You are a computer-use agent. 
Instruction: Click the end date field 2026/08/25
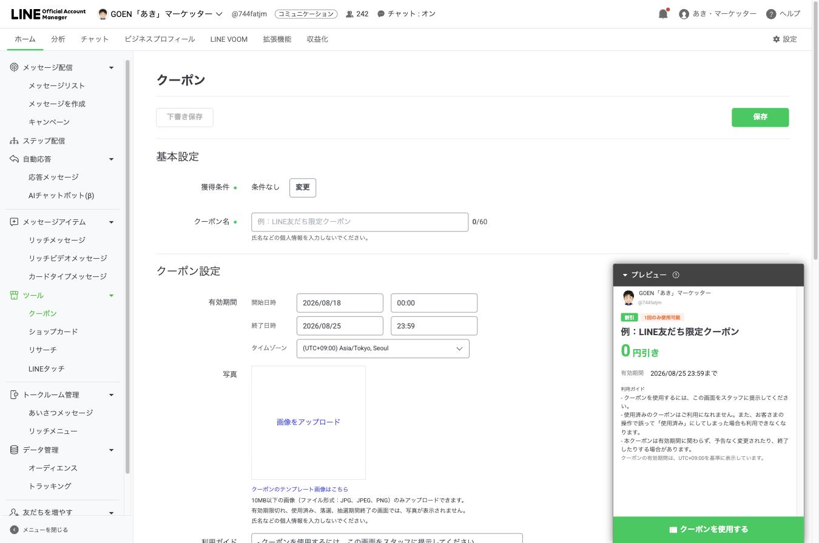340,326
